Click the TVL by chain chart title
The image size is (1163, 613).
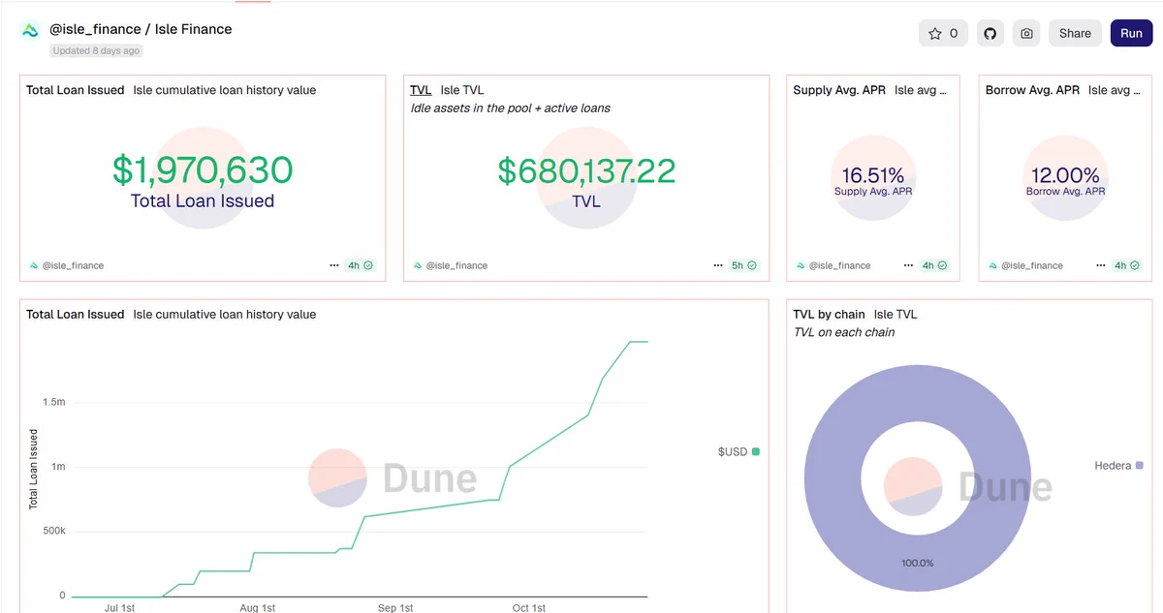[x=829, y=315]
